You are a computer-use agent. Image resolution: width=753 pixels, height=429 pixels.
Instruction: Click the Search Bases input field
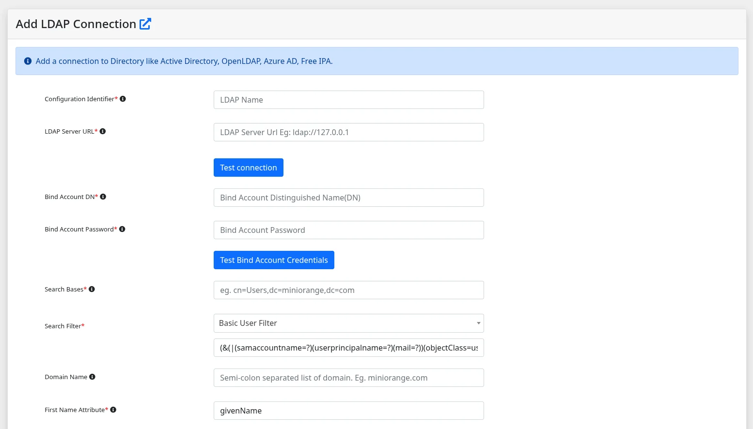(x=348, y=290)
